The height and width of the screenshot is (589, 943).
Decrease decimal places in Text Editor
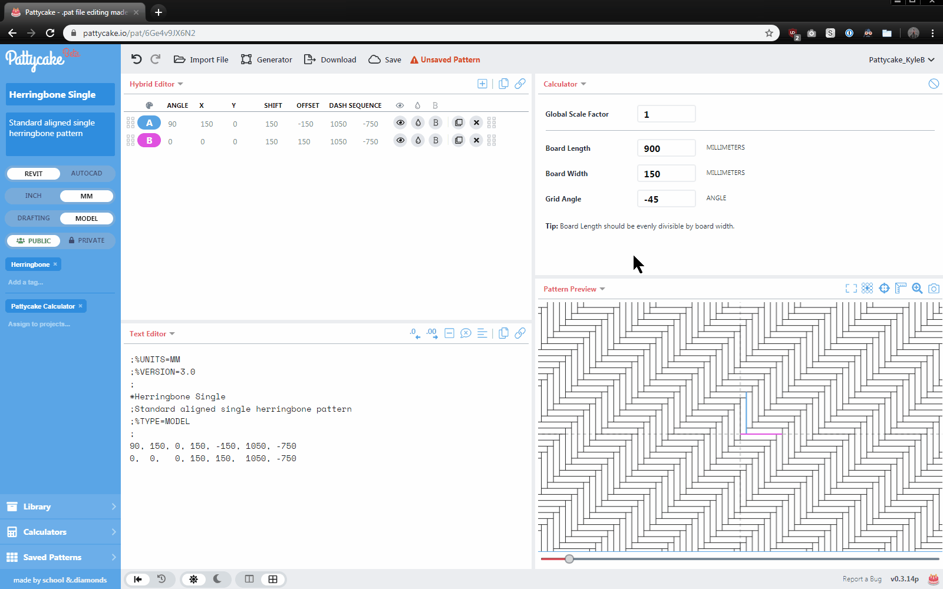(x=415, y=333)
